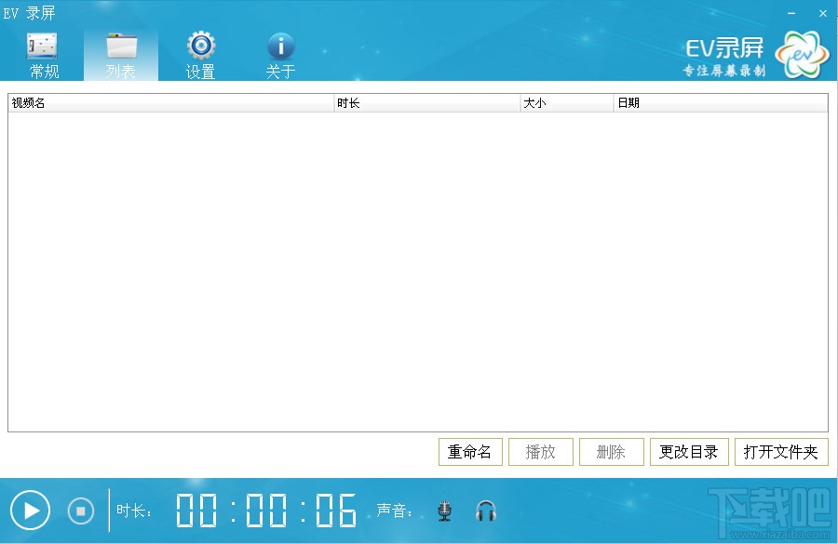
Task: Click the 重命名 (Rename) button
Action: coord(470,451)
